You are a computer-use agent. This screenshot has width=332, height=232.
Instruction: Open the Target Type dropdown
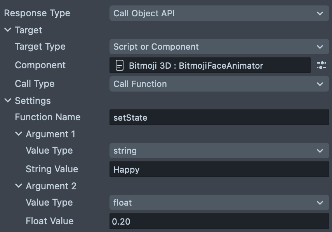tap(219, 47)
